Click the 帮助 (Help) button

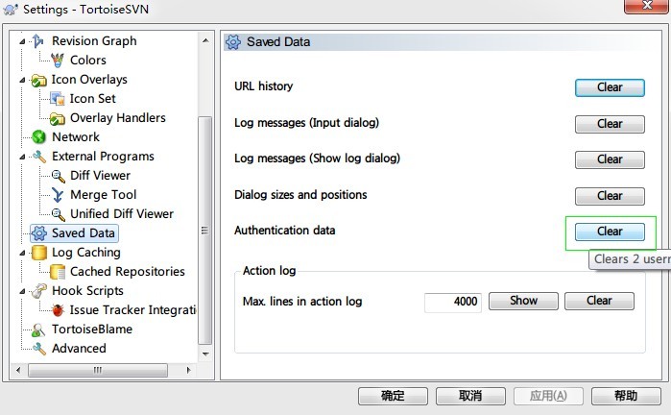(x=626, y=396)
